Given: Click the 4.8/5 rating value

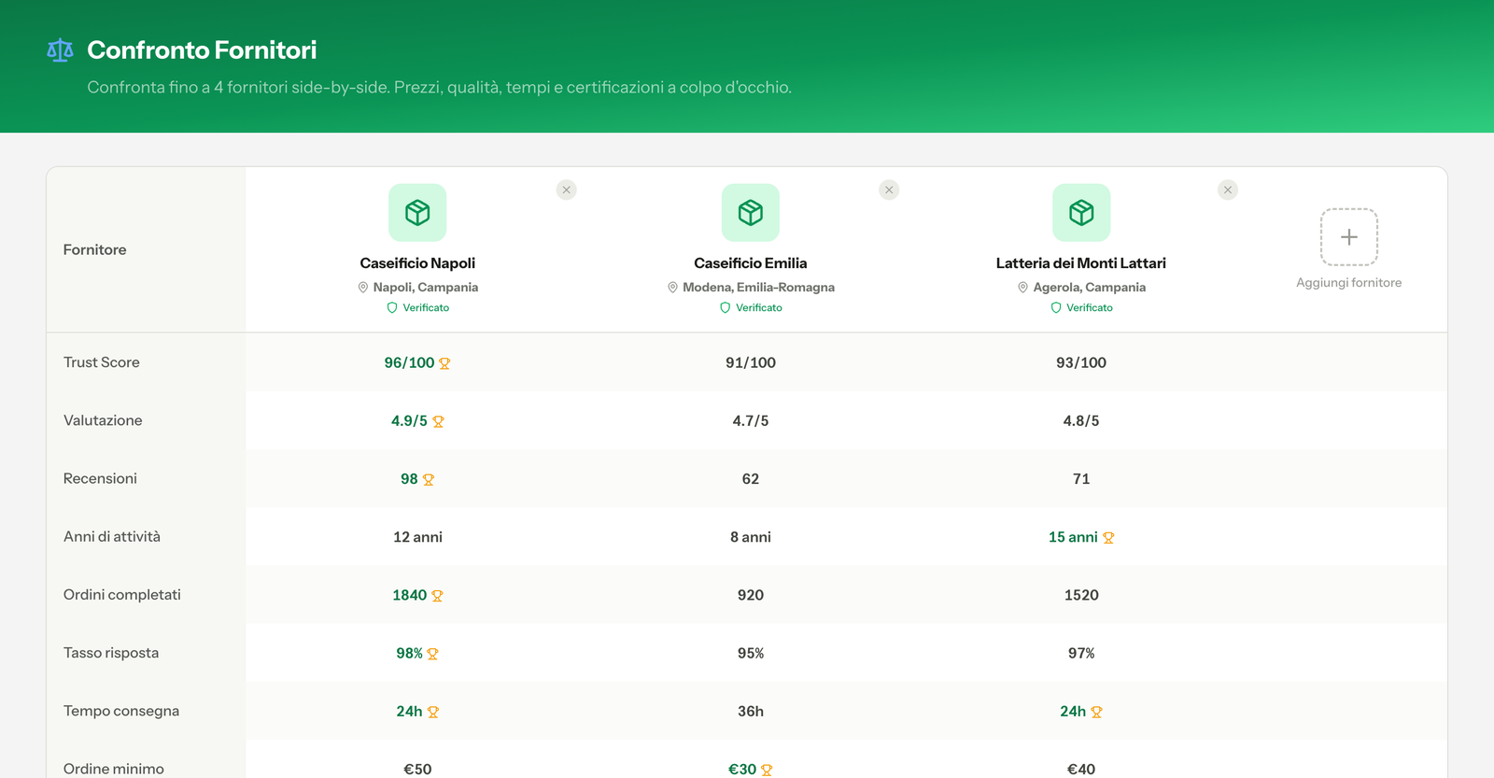Looking at the screenshot, I should (x=1081, y=420).
